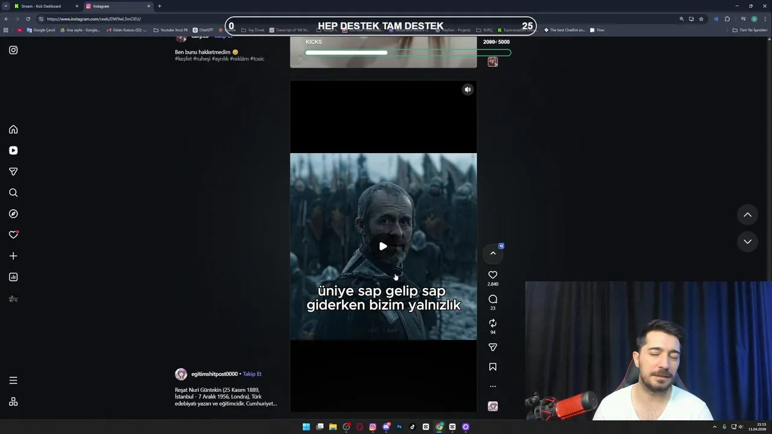
Task: Open the #reklam hashtag link
Action: [239, 59]
